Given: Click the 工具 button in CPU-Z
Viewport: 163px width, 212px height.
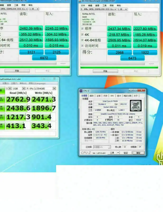Looking at the screenshot, I should pos(112,153).
